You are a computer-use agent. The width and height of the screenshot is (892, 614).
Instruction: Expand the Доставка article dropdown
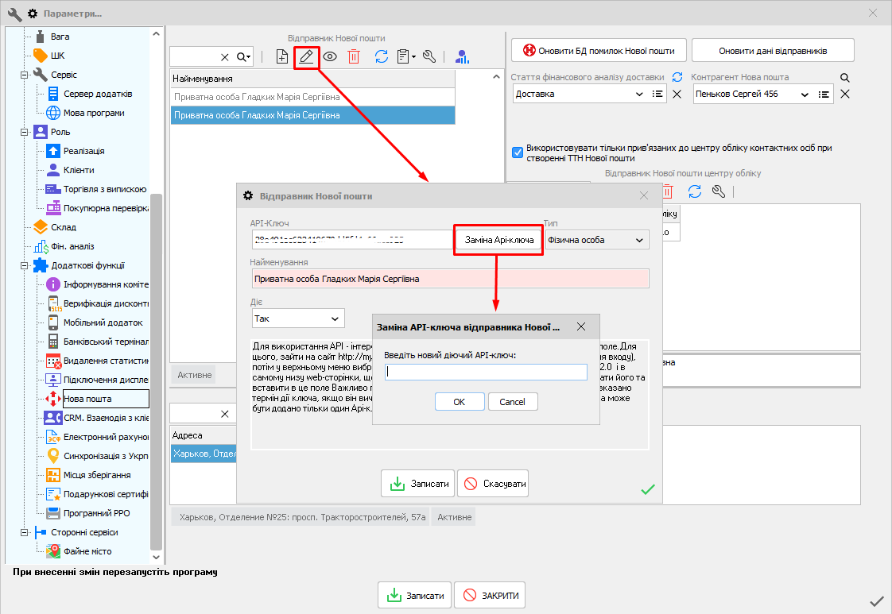(x=641, y=95)
